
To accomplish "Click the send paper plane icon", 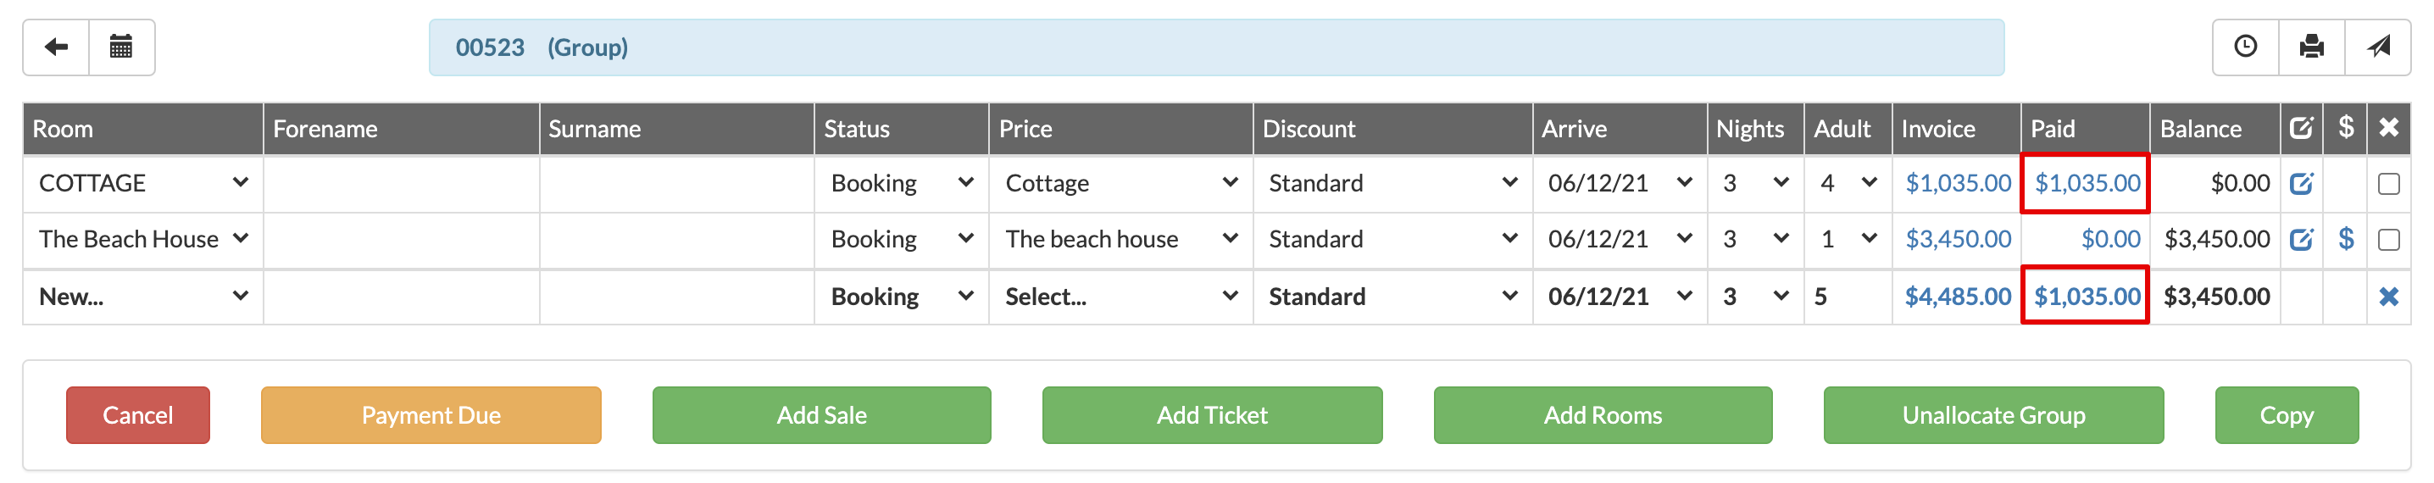I will [x=2377, y=47].
